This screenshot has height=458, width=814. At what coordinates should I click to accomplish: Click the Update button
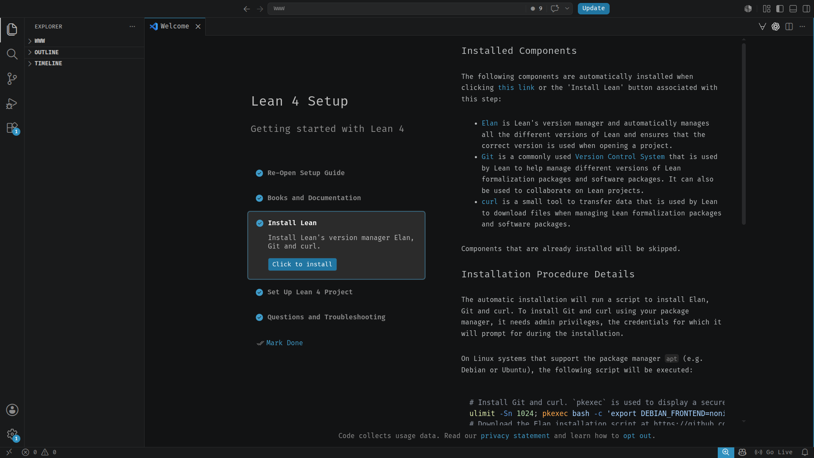point(593,8)
